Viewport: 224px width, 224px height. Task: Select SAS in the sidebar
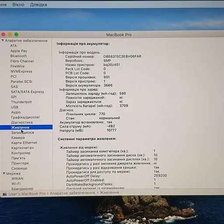14,87
